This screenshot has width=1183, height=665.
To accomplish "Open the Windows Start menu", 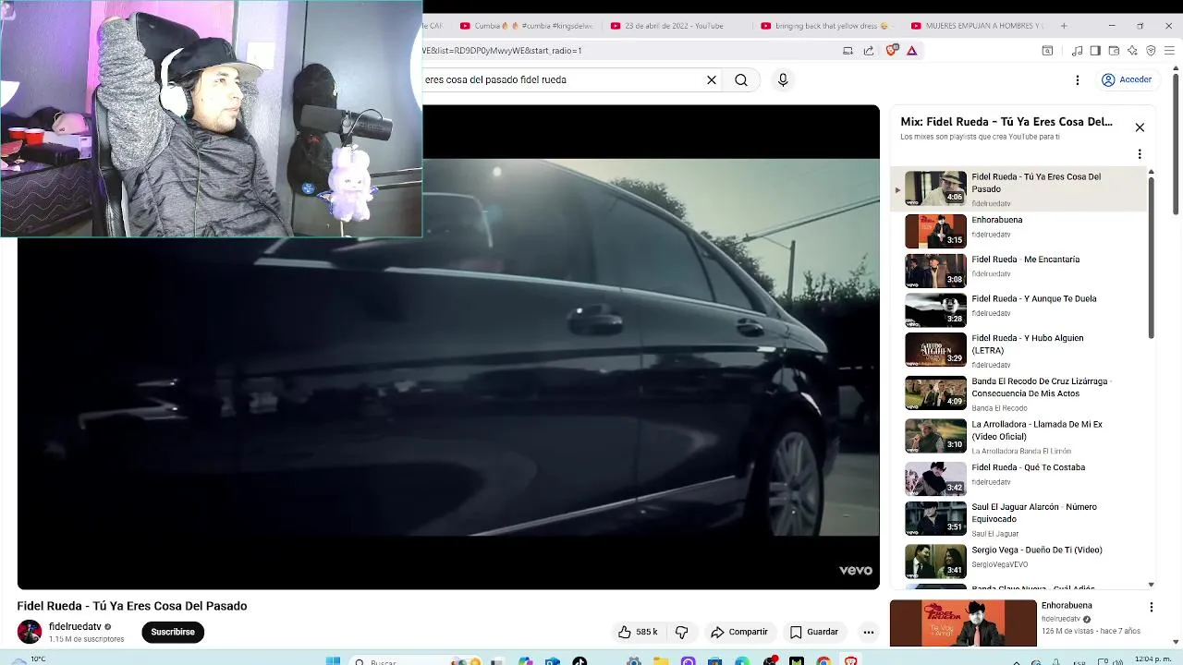I will tap(334, 661).
